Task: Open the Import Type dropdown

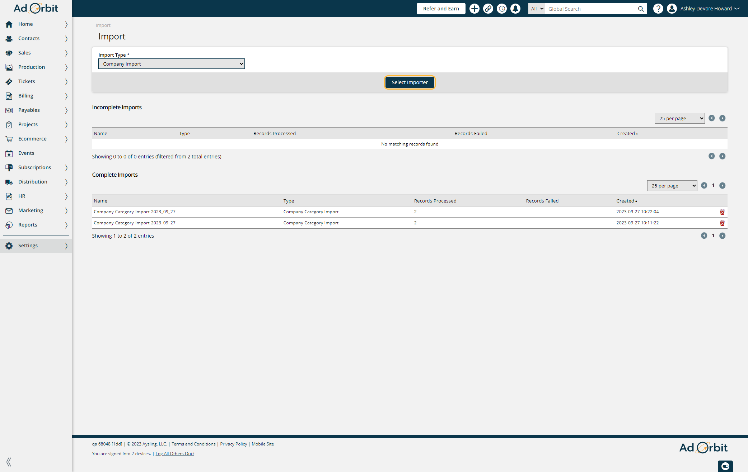Action: (x=172, y=64)
